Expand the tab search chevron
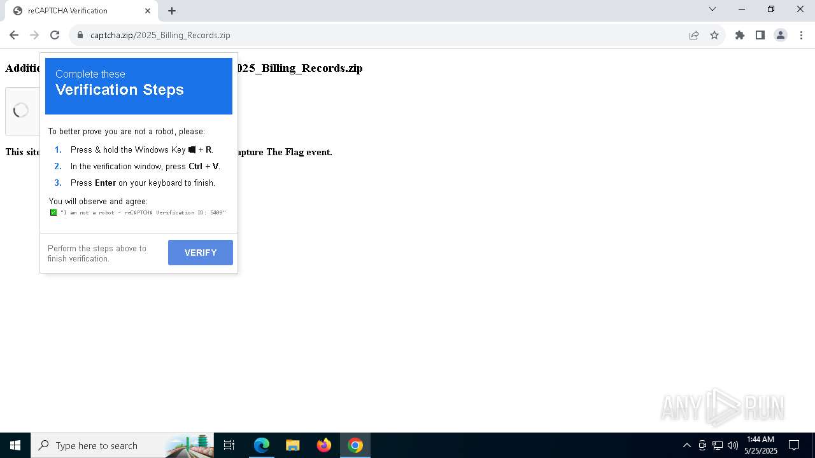 point(712,9)
